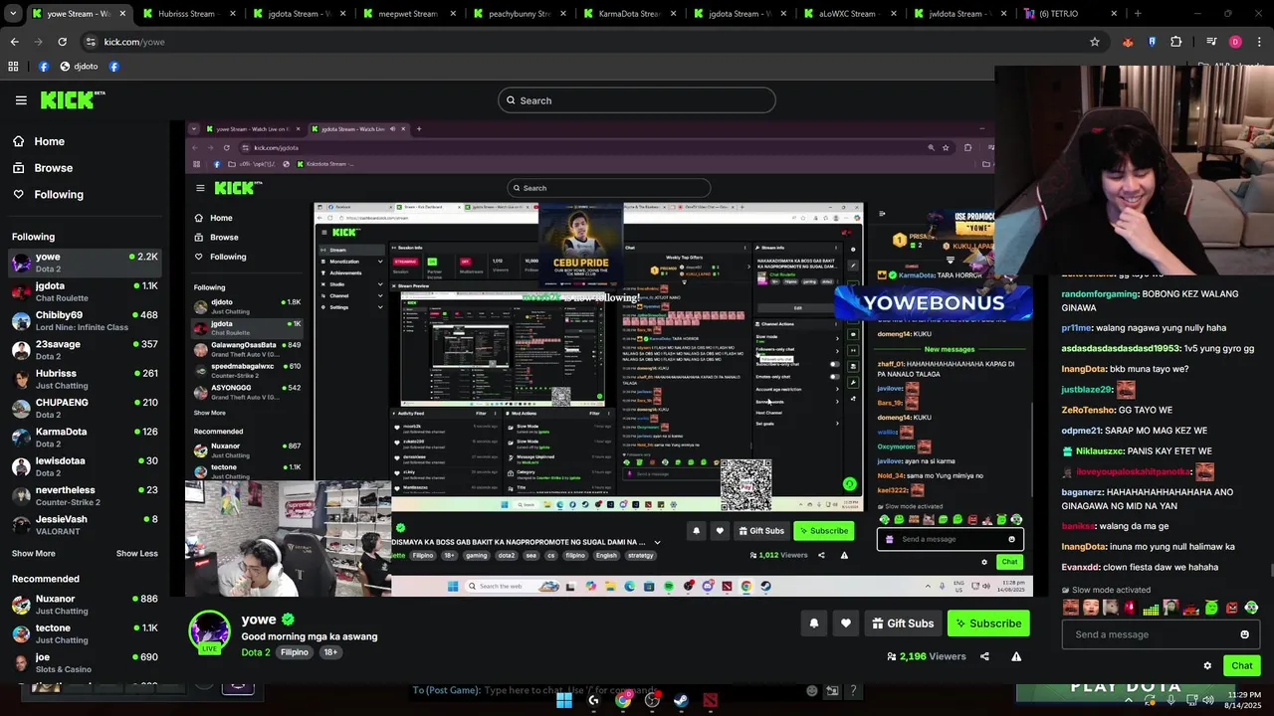Open a new browser tab with plus button
Viewport: 1274px width, 716px height.
click(1138, 14)
